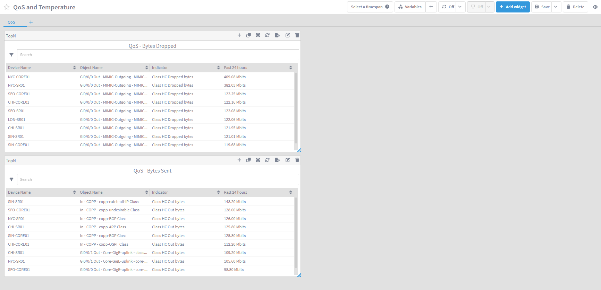The height and width of the screenshot is (290, 601).
Task: Click Select a timespan button
Action: 370,7
